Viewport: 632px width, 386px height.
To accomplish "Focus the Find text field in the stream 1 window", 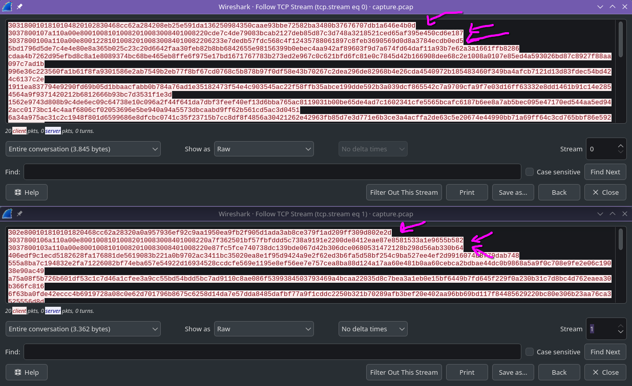I will tap(272, 352).
